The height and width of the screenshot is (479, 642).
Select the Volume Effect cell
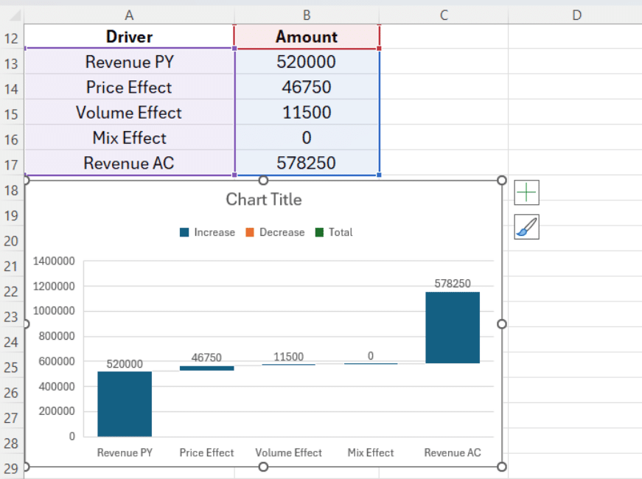[130, 113]
